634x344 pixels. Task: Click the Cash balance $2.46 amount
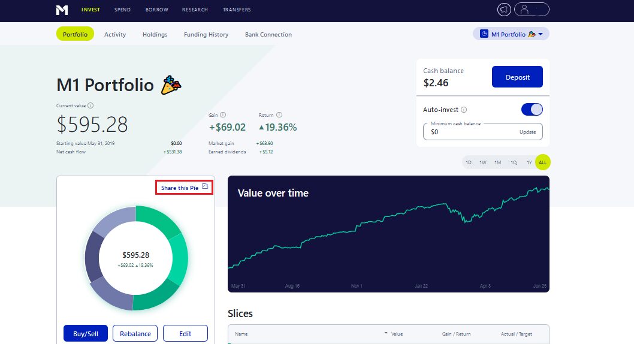tap(436, 83)
